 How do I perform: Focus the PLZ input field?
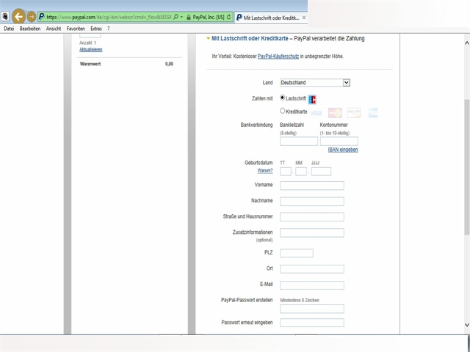tap(297, 253)
